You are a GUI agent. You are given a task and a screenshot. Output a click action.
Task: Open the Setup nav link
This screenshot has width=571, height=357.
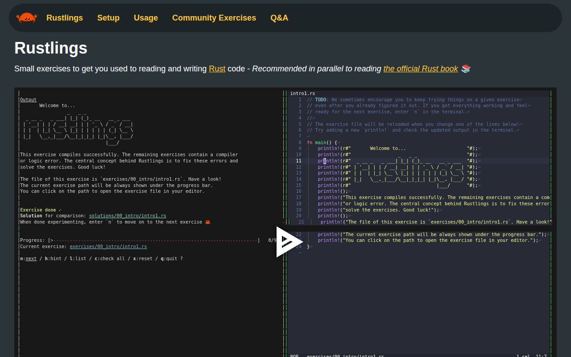(x=108, y=18)
